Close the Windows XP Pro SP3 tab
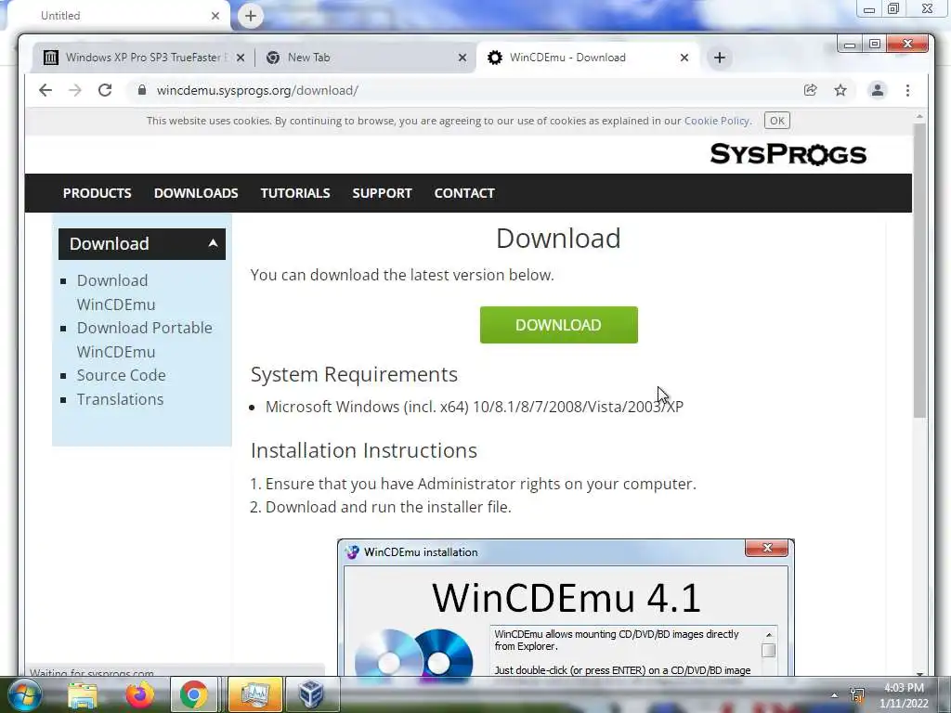The image size is (951, 713). click(x=241, y=58)
